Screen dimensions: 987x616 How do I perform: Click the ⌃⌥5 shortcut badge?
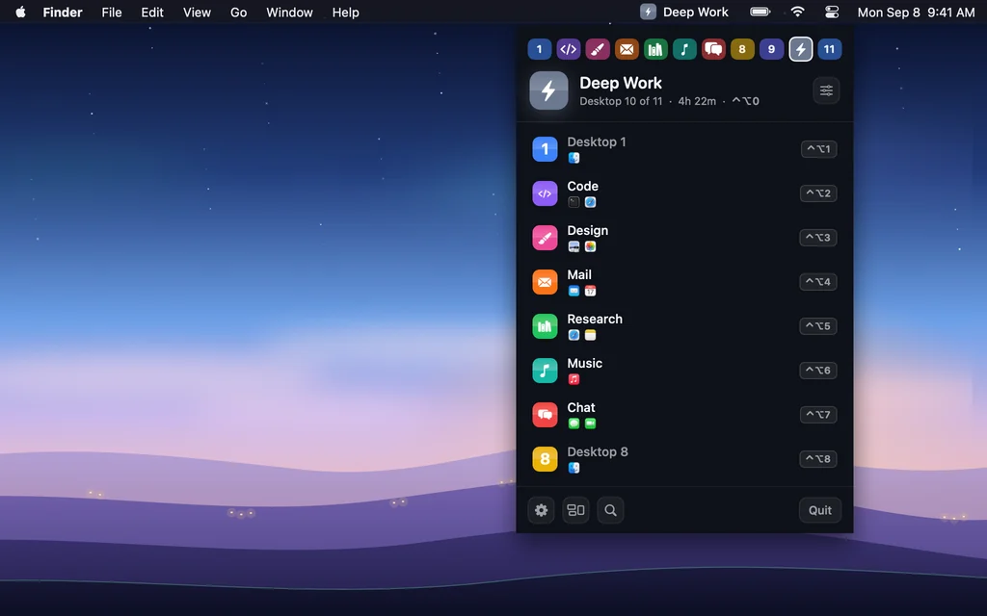[x=818, y=326]
